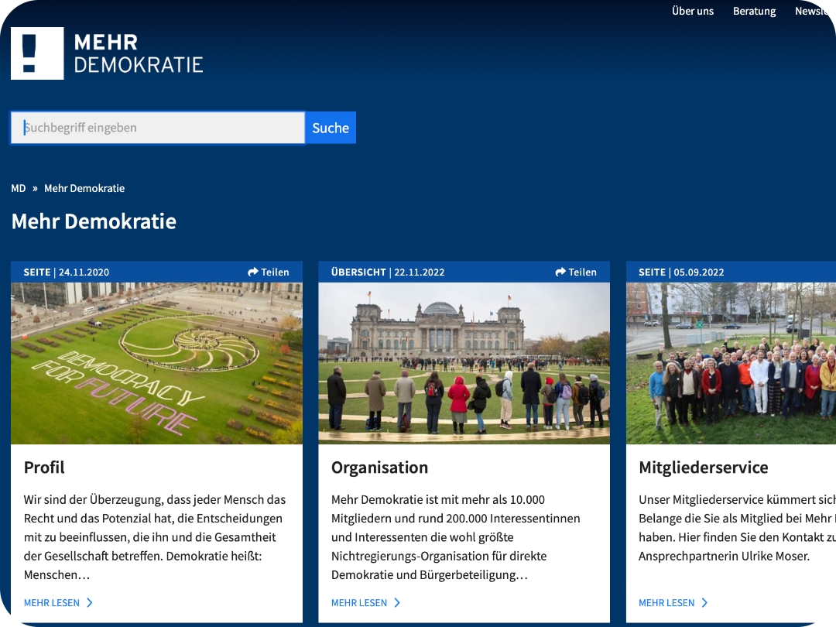Click the SEITE | 24.11.2020 label

click(x=66, y=272)
